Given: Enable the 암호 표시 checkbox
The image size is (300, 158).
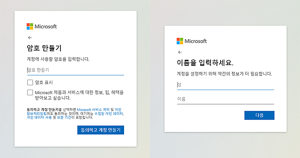Looking at the screenshot, I should coord(30,82).
